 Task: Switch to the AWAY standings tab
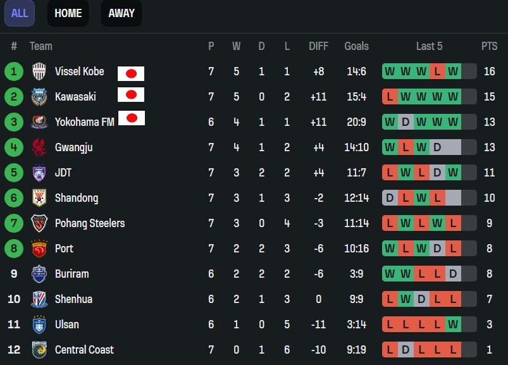pos(121,13)
